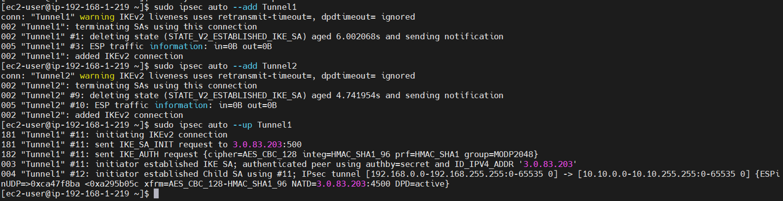Click the quoted ID_IPV4_ADDR '3.0.83.203' value
The height and width of the screenshot is (201, 783).
(548, 164)
